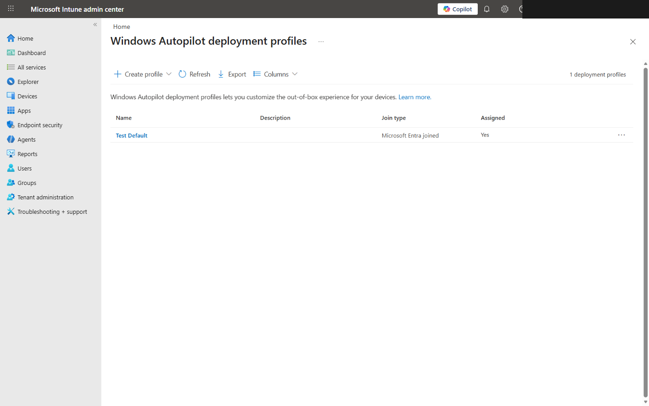Image resolution: width=649 pixels, height=406 pixels.
Task: Select Users in the sidebar
Action: pyautogui.click(x=23, y=168)
